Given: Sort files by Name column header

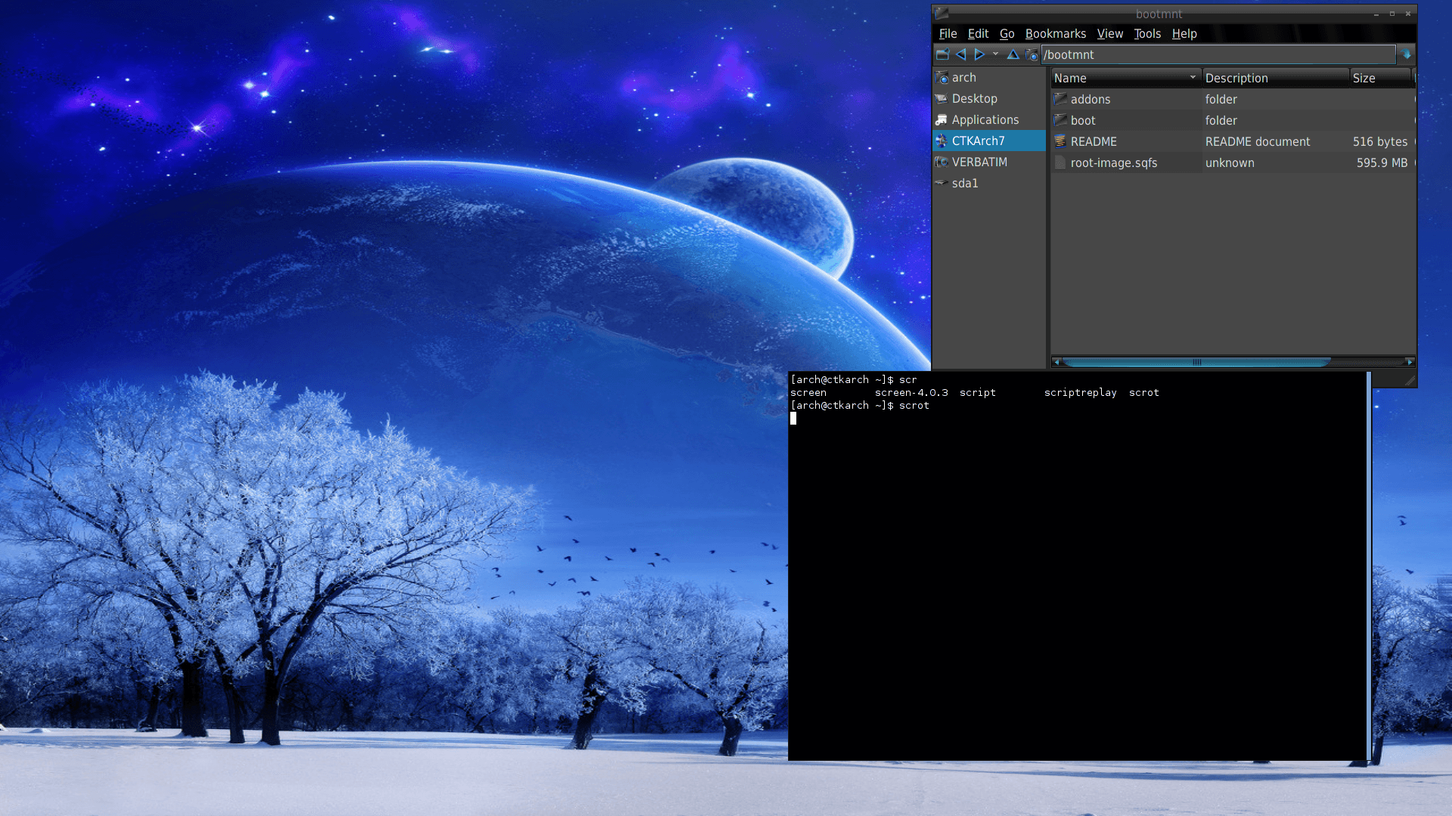Looking at the screenshot, I should coord(1125,78).
